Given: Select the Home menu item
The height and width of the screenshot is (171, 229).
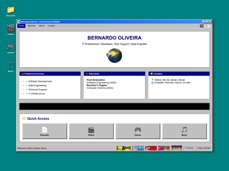Looking at the screenshot, I should point(21,26).
